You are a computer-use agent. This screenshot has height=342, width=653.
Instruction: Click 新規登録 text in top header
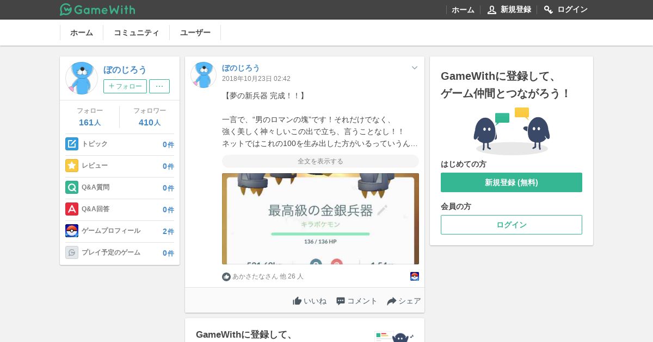[x=516, y=10]
